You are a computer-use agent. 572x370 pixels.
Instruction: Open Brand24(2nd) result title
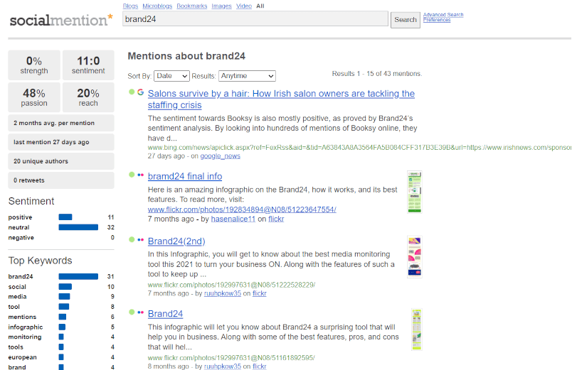[x=176, y=241]
